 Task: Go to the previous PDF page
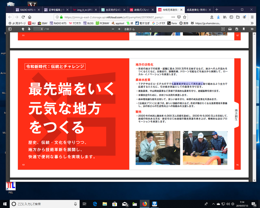pos(23,29)
